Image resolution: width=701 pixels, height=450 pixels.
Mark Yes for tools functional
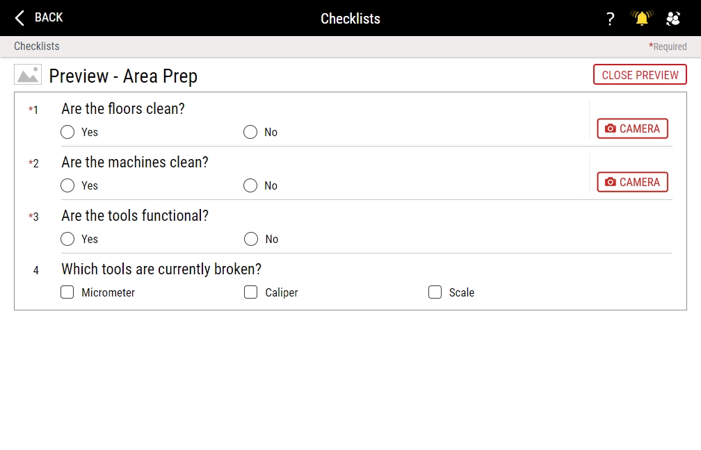67,239
